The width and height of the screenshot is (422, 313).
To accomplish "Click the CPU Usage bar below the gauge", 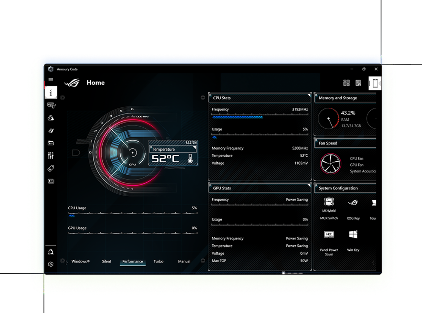I will [x=133, y=214].
